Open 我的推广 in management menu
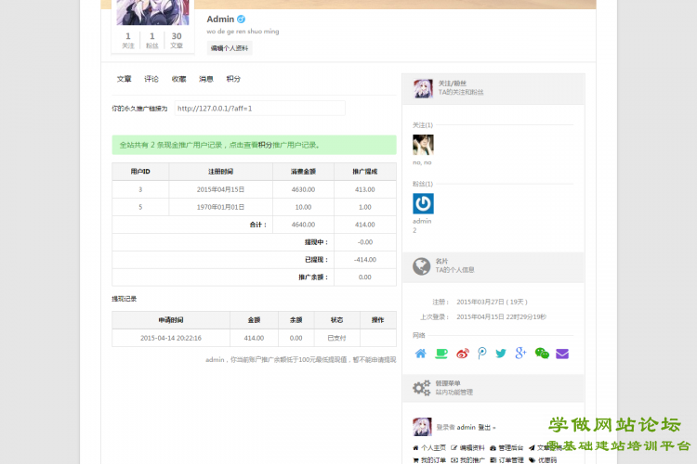The height and width of the screenshot is (464, 697). (x=467, y=460)
